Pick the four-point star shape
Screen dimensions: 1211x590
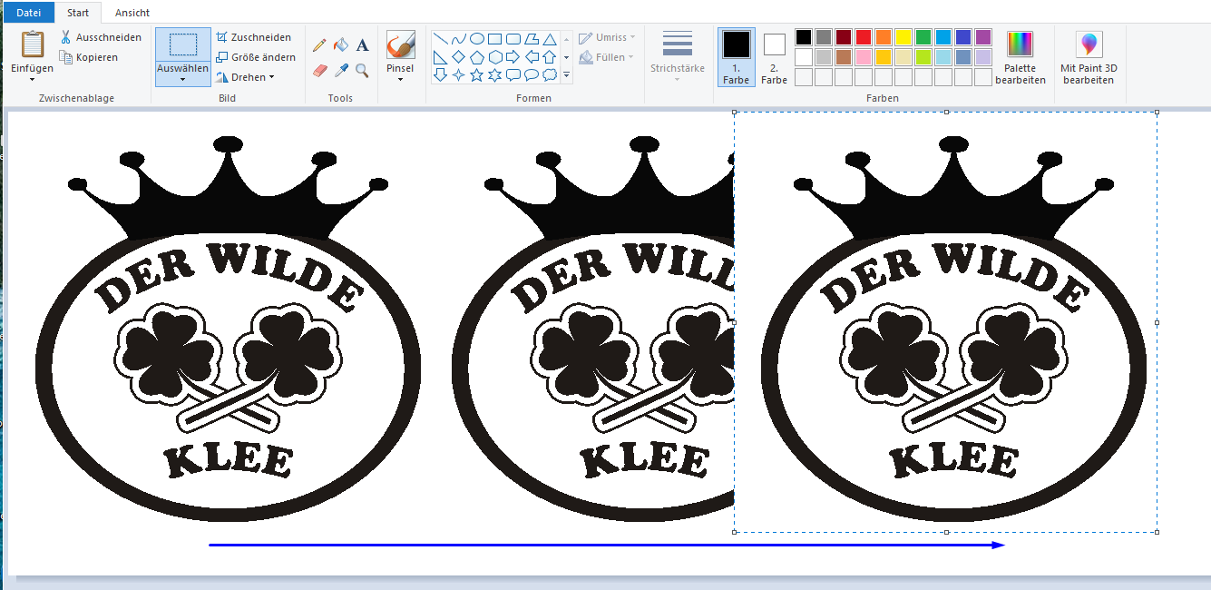[x=459, y=75]
